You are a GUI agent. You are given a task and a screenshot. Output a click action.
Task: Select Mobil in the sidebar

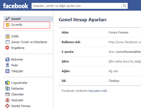[14, 65]
